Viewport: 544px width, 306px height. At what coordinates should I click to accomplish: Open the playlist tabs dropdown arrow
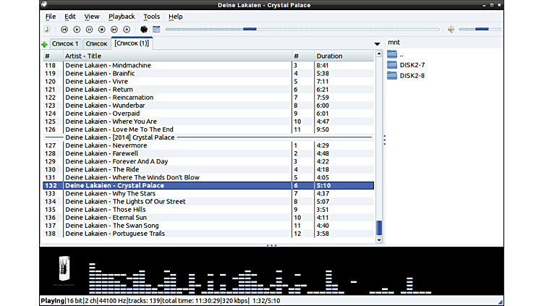377,44
